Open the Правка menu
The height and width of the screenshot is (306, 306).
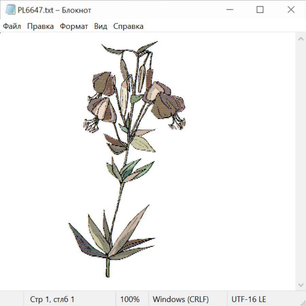[x=40, y=26]
